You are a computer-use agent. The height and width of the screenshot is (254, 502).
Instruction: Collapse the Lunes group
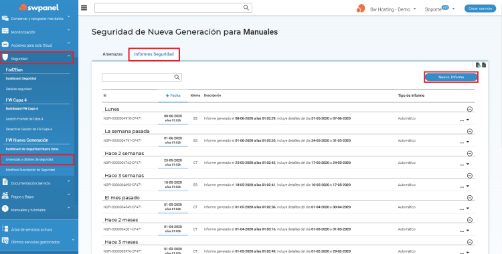(470, 109)
